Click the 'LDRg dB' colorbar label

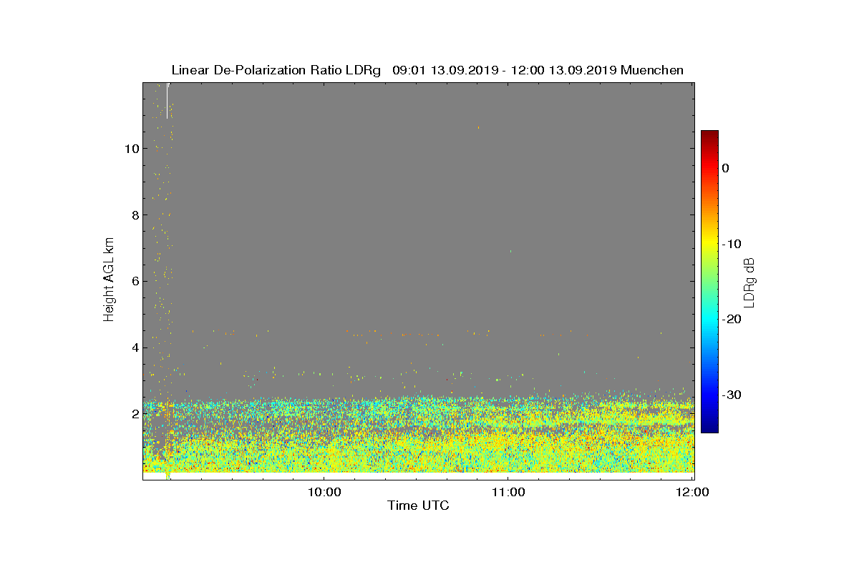coord(748,282)
